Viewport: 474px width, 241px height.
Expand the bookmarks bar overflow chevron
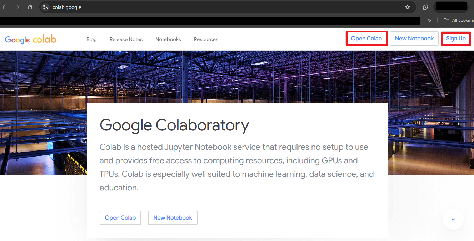tap(429, 20)
